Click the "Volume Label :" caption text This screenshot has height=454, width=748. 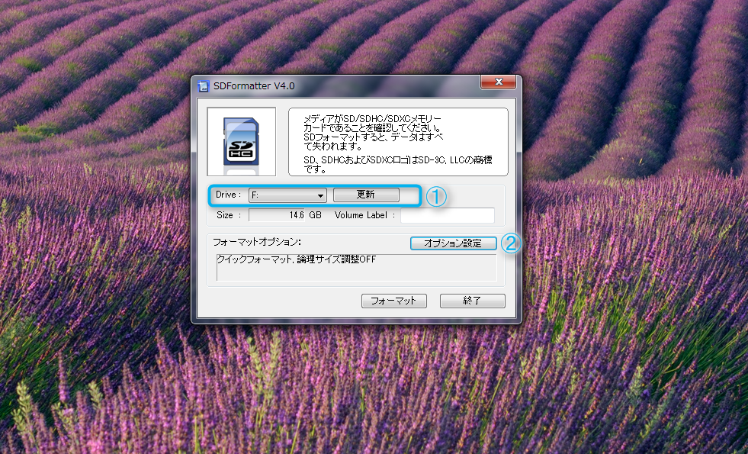coord(364,215)
